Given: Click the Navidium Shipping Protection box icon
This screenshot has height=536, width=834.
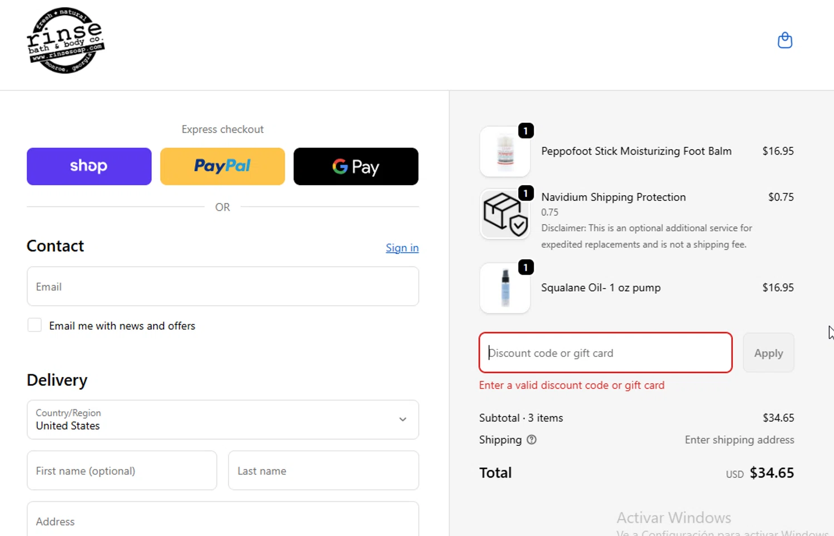Looking at the screenshot, I should [x=505, y=214].
